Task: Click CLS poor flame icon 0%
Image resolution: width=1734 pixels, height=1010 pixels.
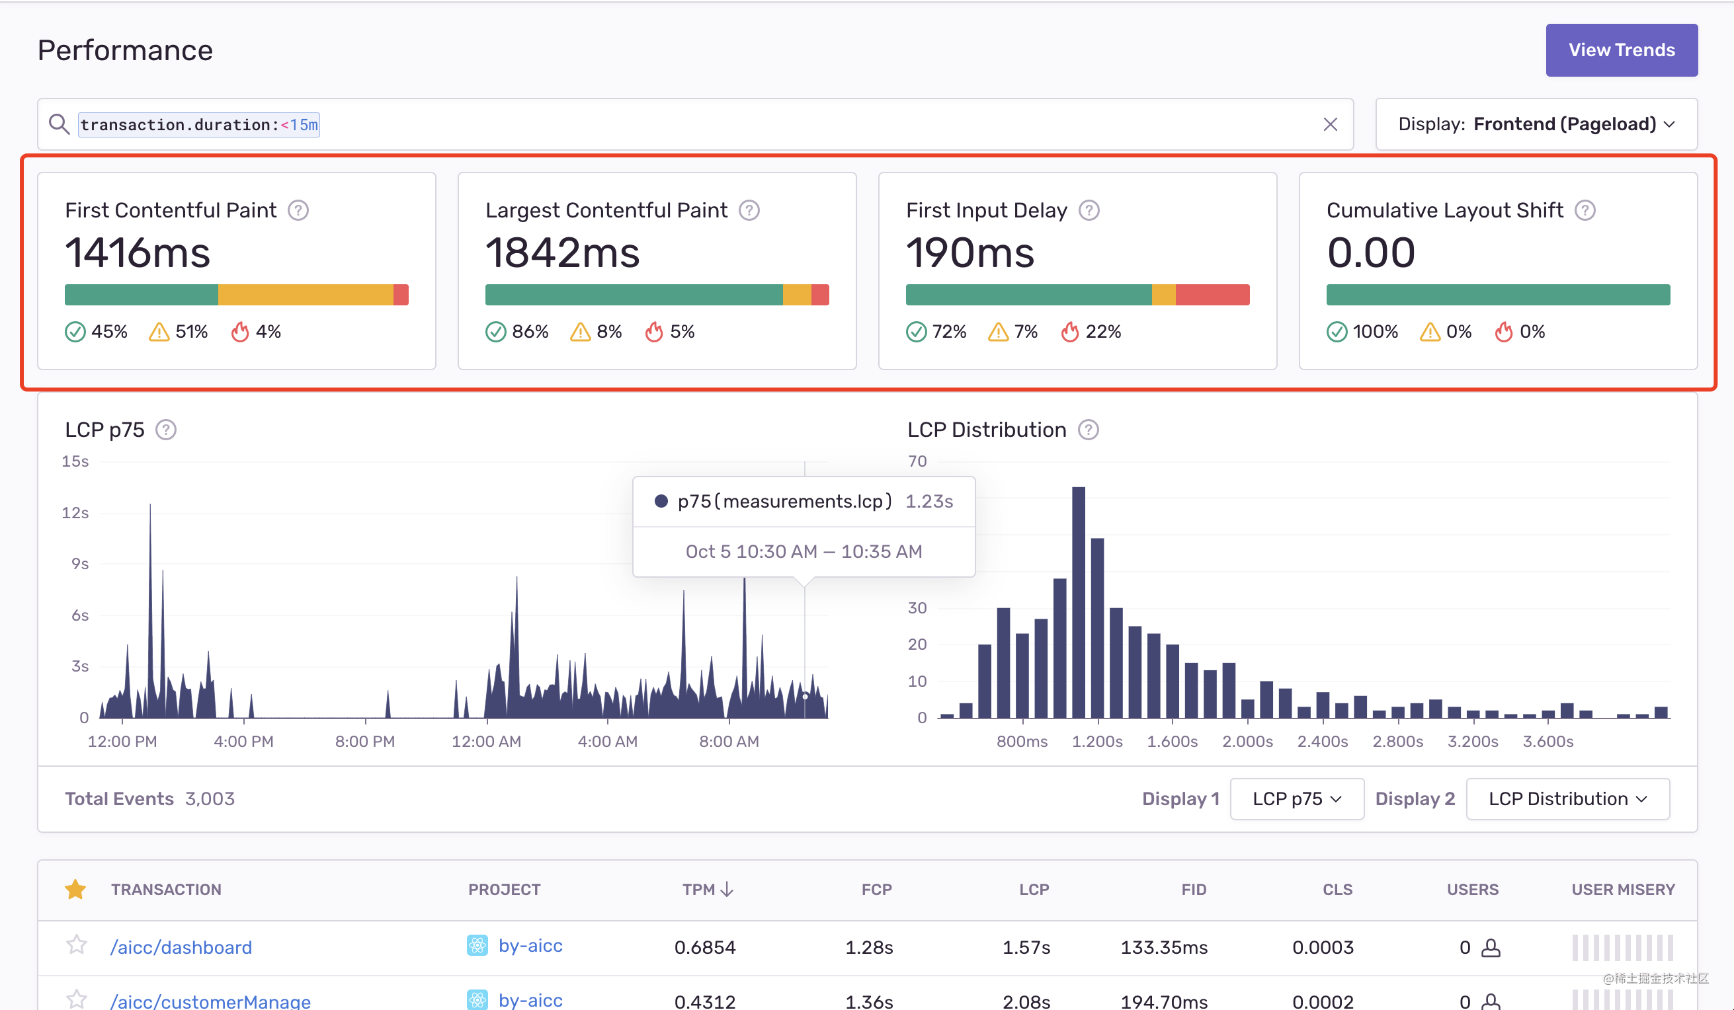Action: pyautogui.click(x=1503, y=331)
